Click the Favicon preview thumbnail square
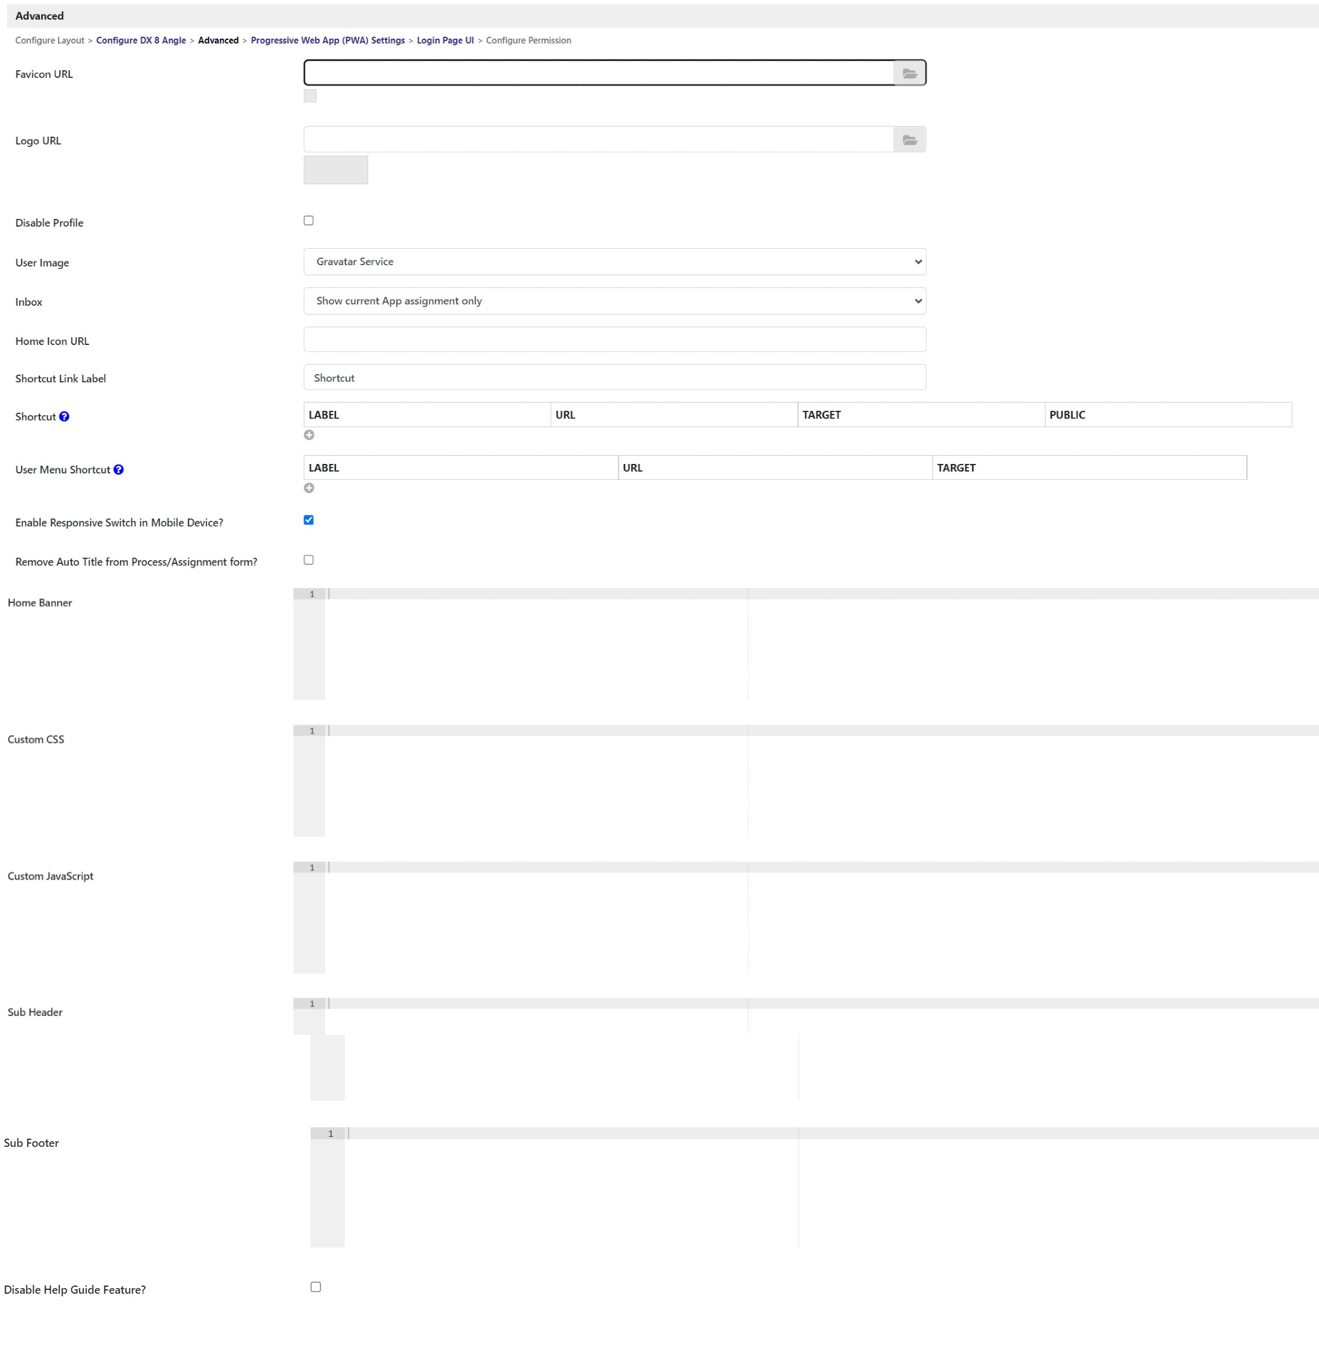The width and height of the screenshot is (1319, 1364). [309, 96]
